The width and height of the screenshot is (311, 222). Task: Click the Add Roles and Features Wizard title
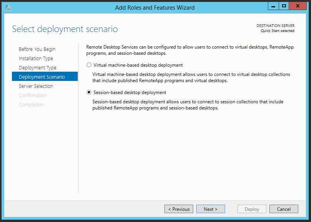pyautogui.click(x=155, y=8)
